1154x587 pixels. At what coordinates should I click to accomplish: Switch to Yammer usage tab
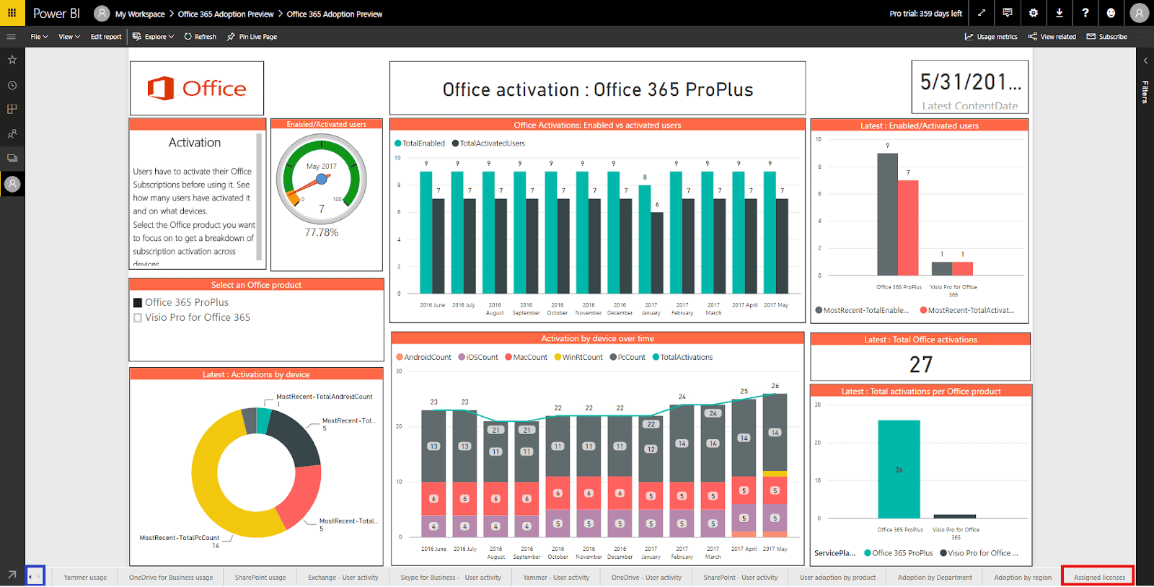(x=85, y=578)
